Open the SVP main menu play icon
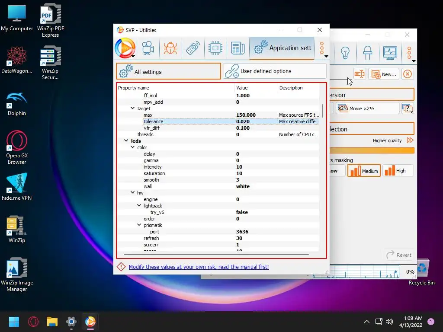The height and width of the screenshot is (332, 443). click(x=125, y=48)
